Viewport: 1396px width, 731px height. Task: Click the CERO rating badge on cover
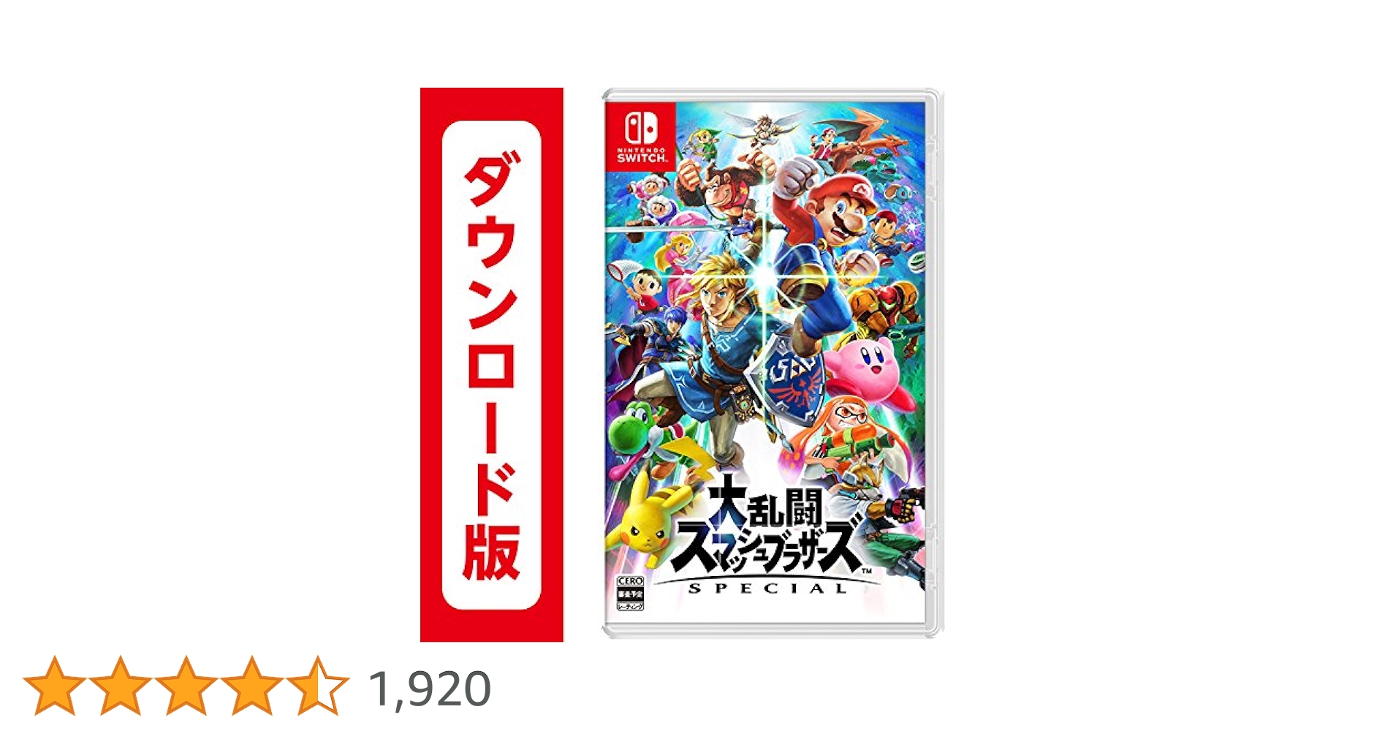coord(630,593)
